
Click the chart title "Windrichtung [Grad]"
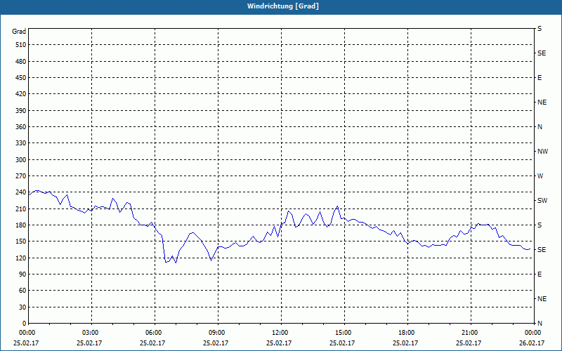click(x=283, y=6)
